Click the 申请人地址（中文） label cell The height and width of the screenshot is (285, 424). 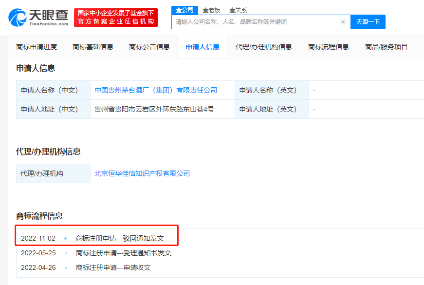tap(53, 109)
